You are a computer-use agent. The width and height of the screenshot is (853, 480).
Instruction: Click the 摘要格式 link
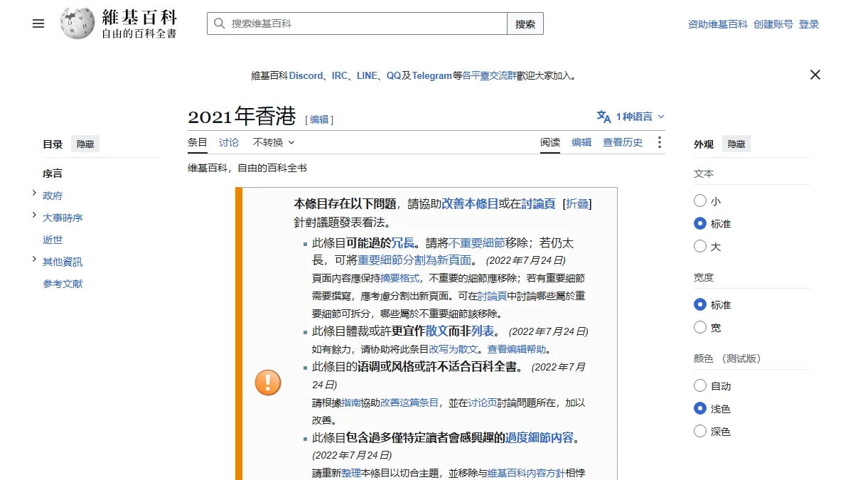click(x=400, y=278)
